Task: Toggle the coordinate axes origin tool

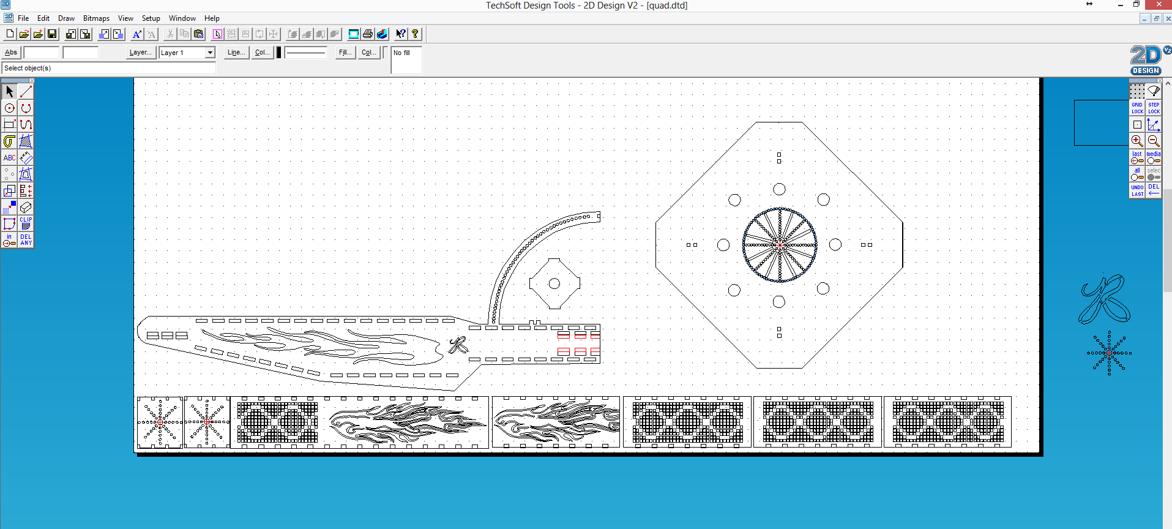Action: (1154, 124)
